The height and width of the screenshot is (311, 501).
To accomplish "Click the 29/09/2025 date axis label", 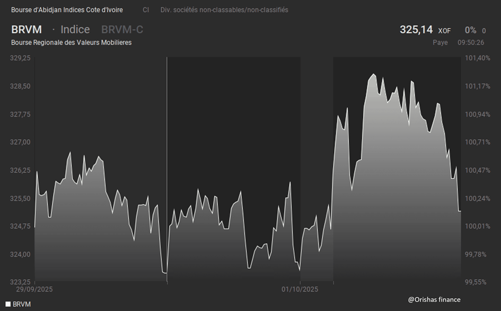I will pyautogui.click(x=34, y=289).
